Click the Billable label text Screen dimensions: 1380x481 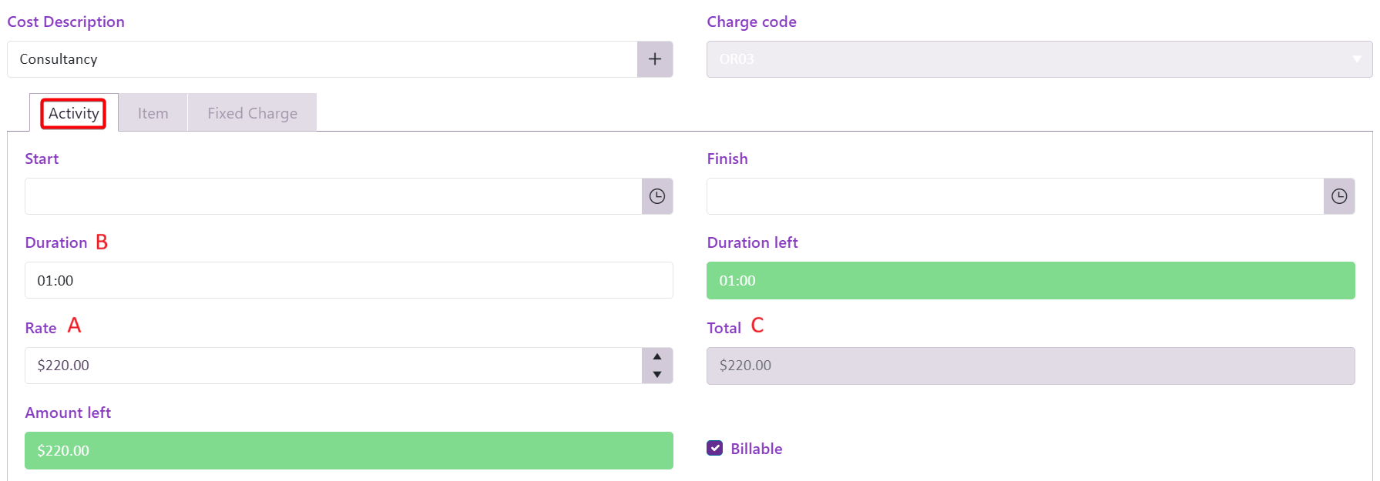pos(756,449)
